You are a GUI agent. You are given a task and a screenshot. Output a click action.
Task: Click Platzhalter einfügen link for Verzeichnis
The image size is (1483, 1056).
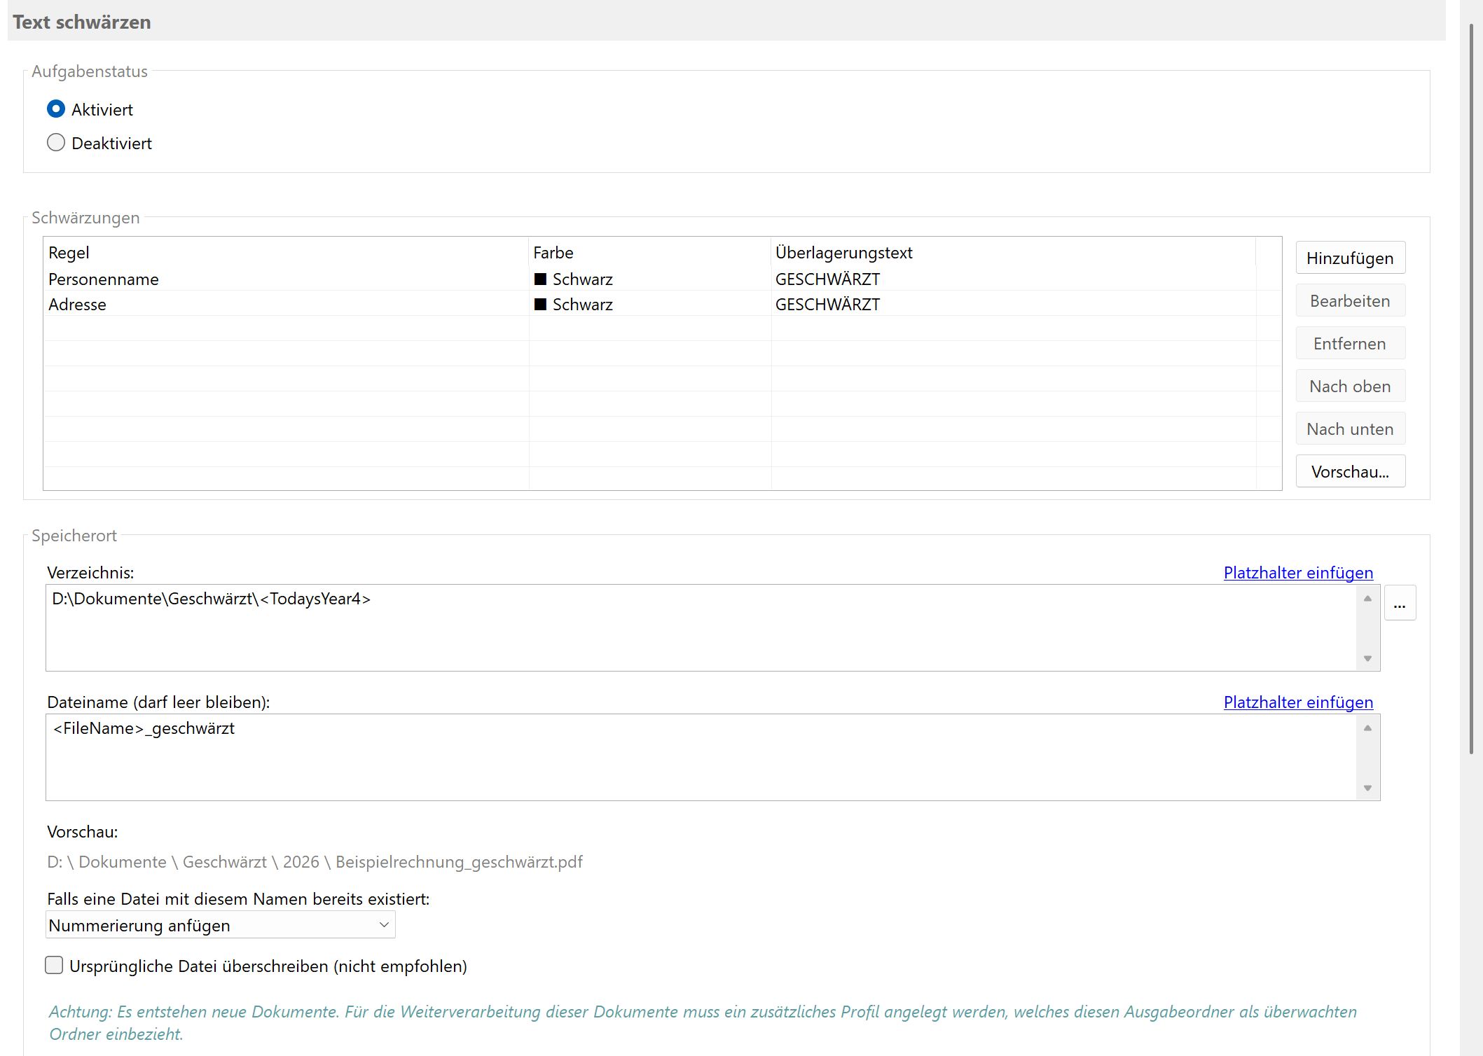click(1297, 572)
